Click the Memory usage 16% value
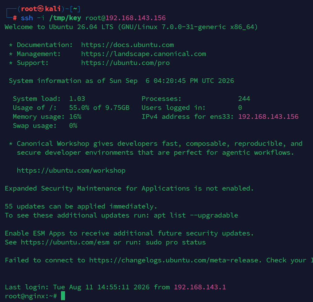313x302 pixels. (75, 117)
